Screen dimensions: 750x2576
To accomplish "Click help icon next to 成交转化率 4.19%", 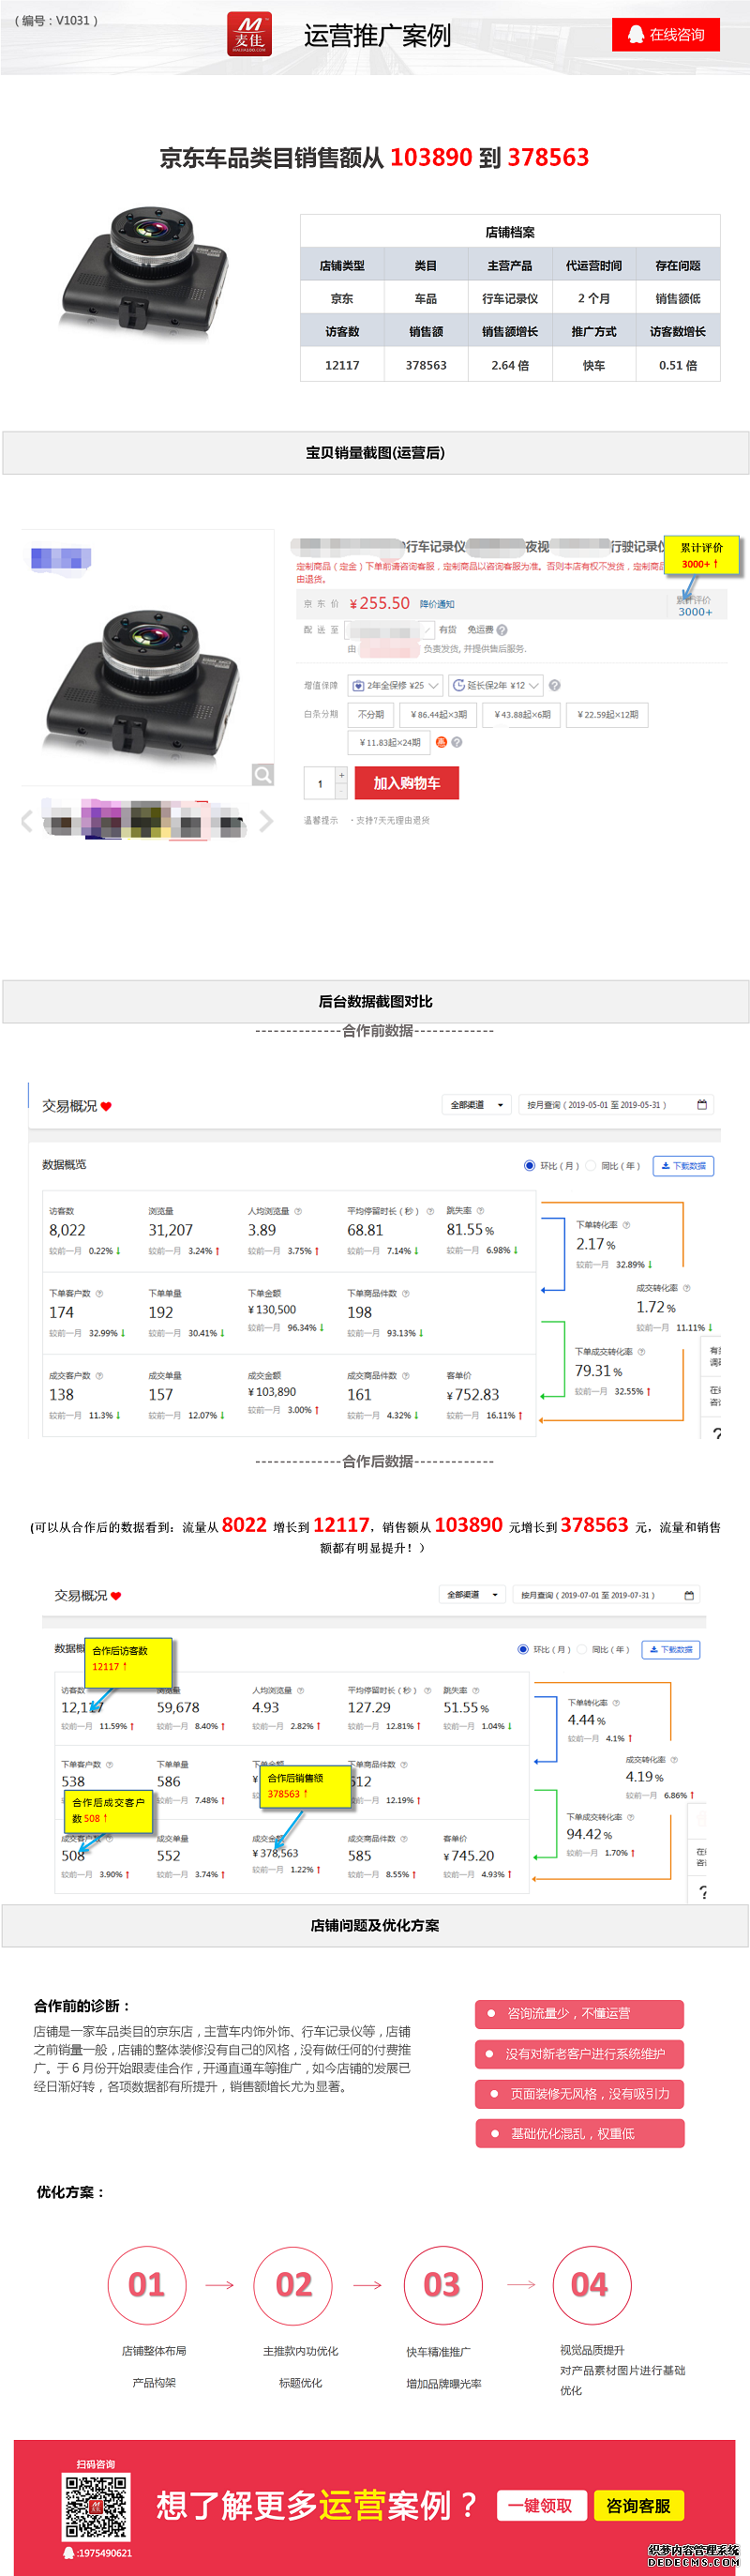I will coord(674,1760).
